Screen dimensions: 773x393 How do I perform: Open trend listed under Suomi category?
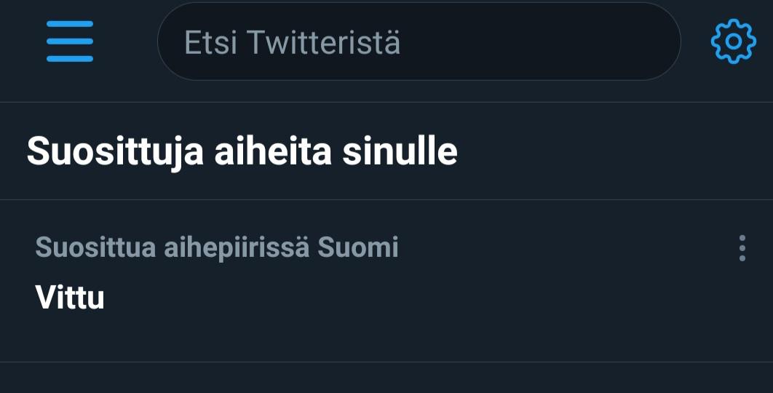pyautogui.click(x=69, y=297)
